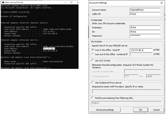Image resolution: width=166 pixels, height=115 pixels.
Task: Check Perform provisioning from following URL
Action: [93, 98]
